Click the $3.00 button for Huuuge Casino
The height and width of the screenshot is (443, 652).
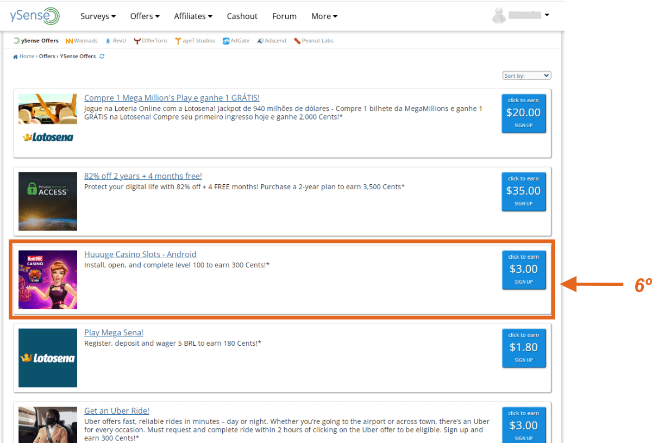tap(524, 270)
